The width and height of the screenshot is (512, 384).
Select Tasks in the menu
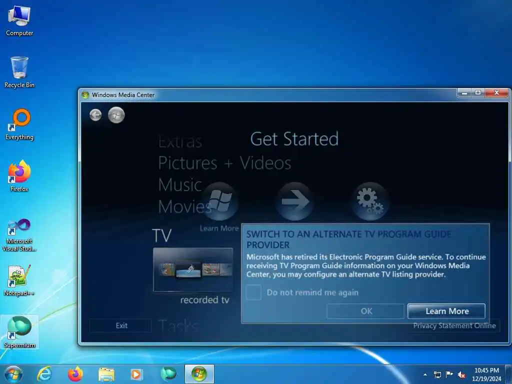(178, 326)
